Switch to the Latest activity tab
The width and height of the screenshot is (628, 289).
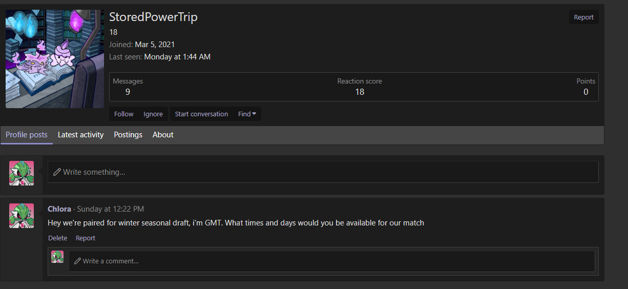point(80,135)
